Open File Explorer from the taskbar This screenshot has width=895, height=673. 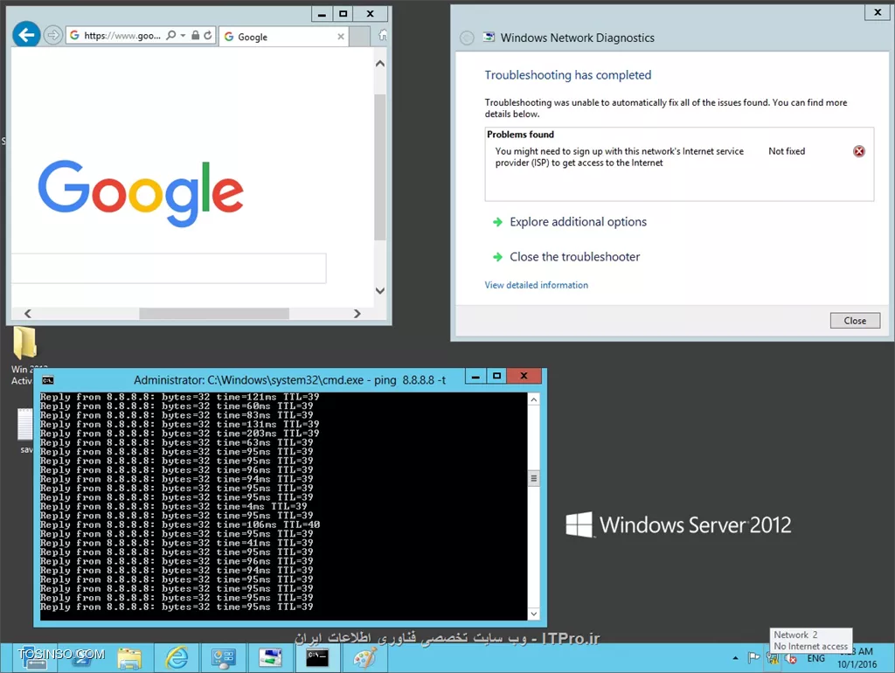coord(129,658)
